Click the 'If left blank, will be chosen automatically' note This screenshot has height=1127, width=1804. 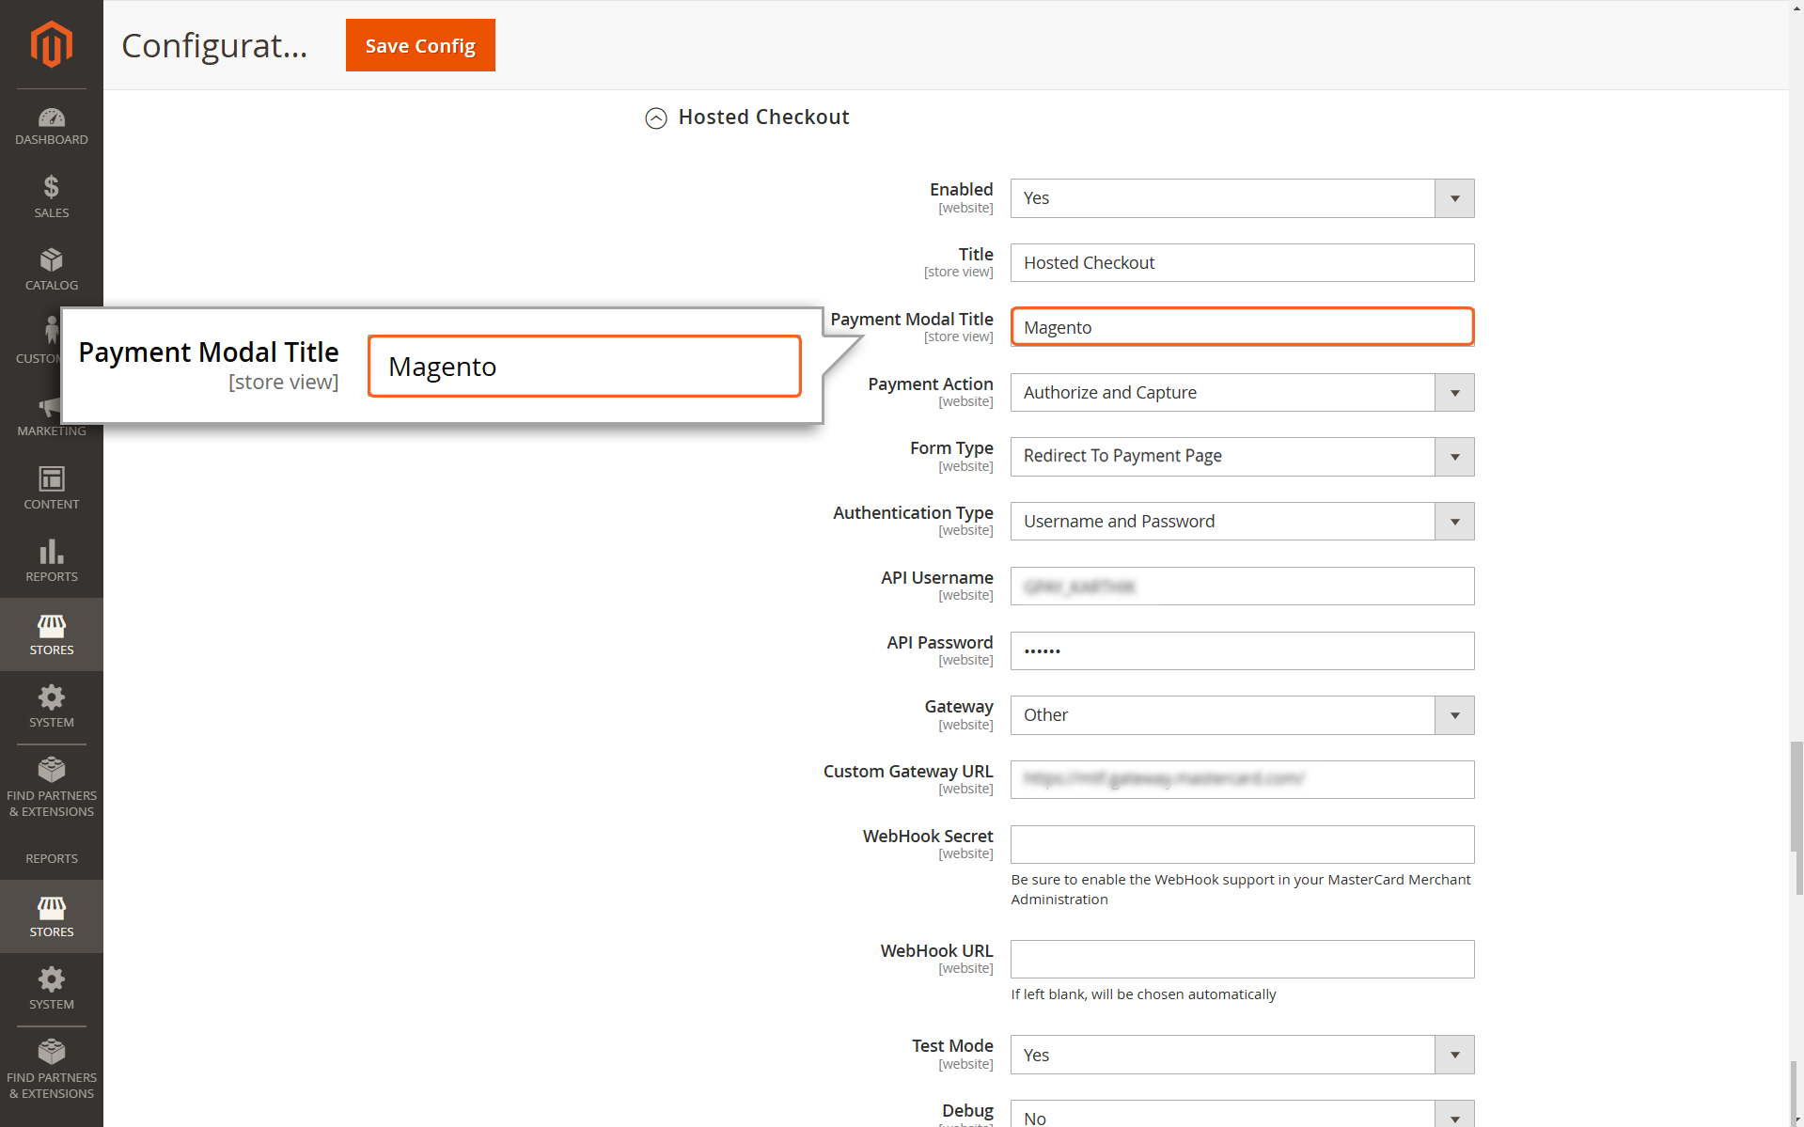point(1143,994)
